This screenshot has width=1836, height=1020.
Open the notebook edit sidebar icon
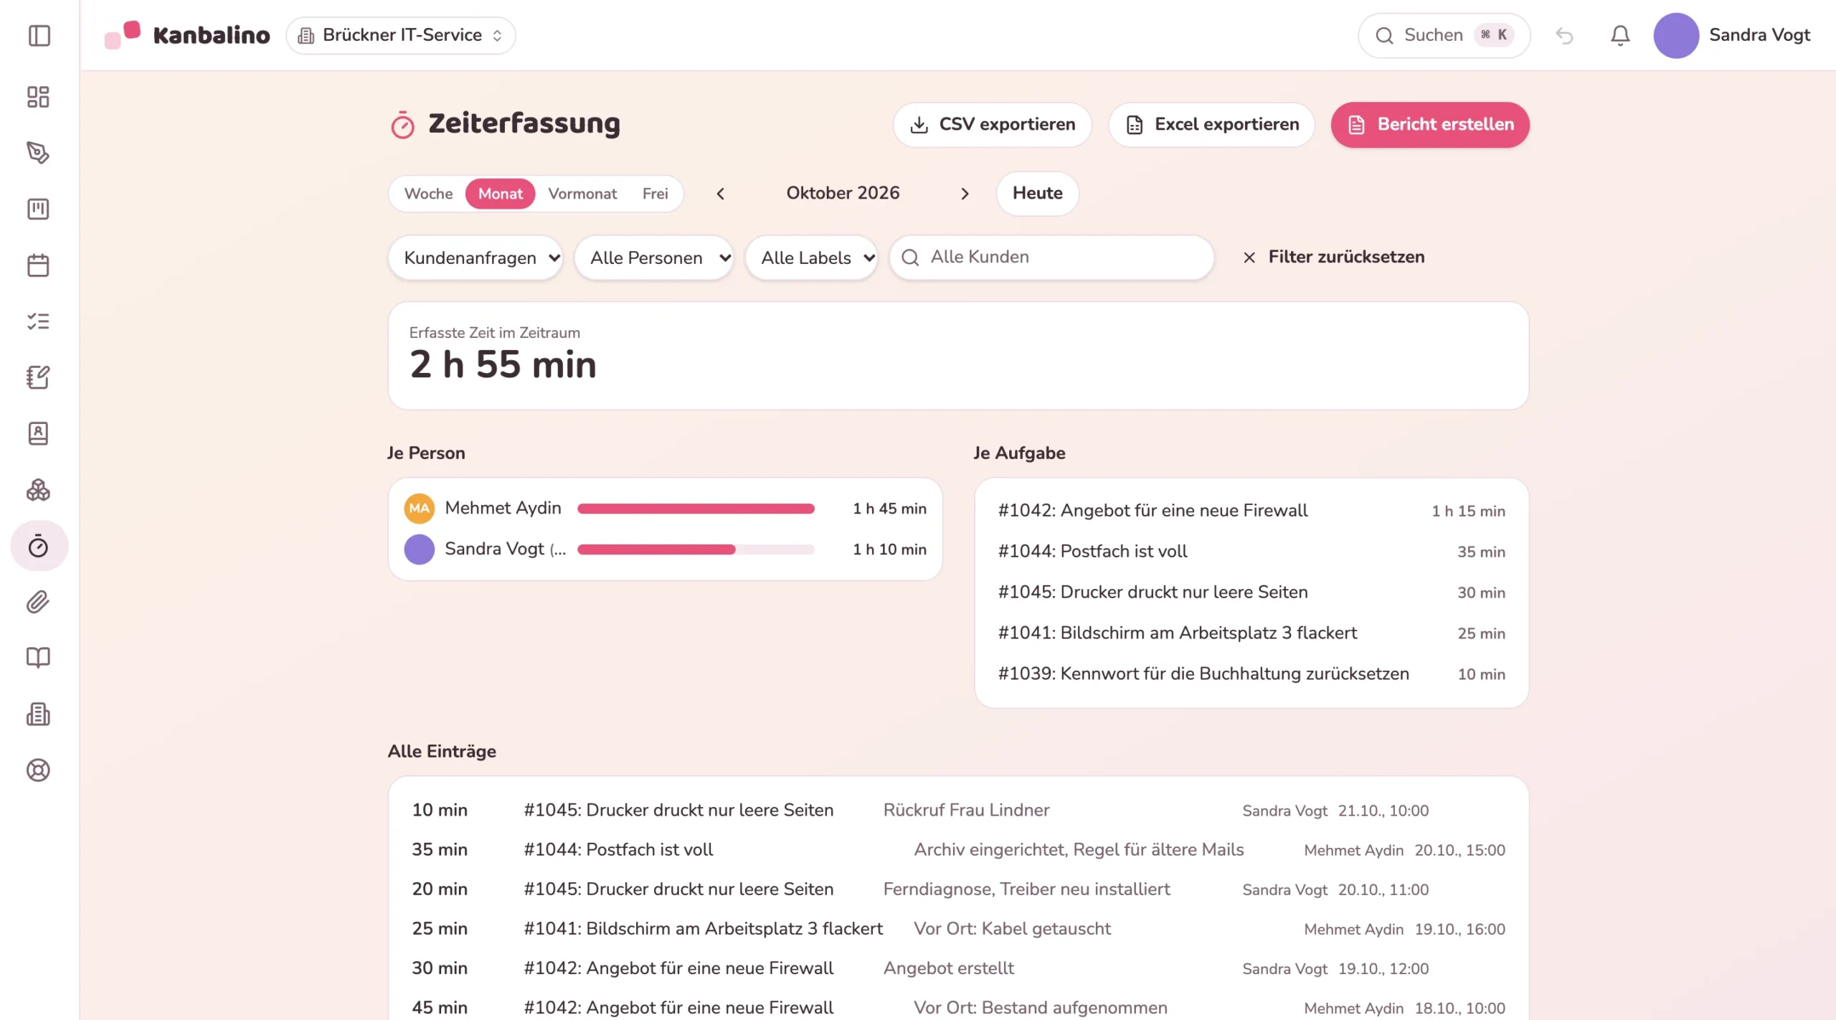pyautogui.click(x=39, y=377)
